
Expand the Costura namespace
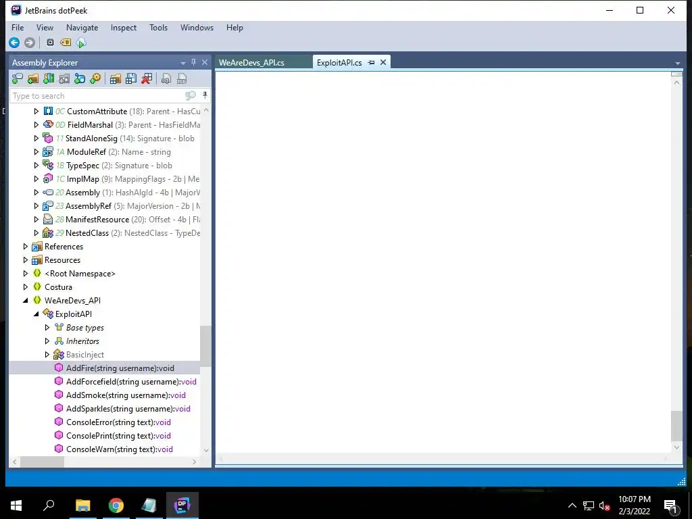click(26, 287)
